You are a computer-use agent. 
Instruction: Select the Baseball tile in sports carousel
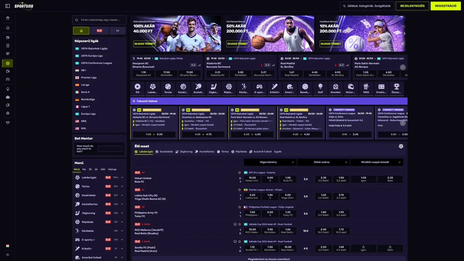pos(305,89)
